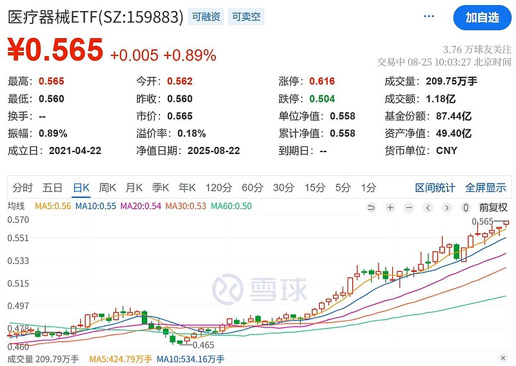516x366 pixels.
Task: Switch to the 1分 interval tab
Action: tap(368, 188)
